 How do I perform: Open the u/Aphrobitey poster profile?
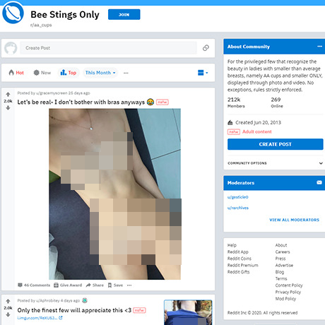[x=48, y=301]
